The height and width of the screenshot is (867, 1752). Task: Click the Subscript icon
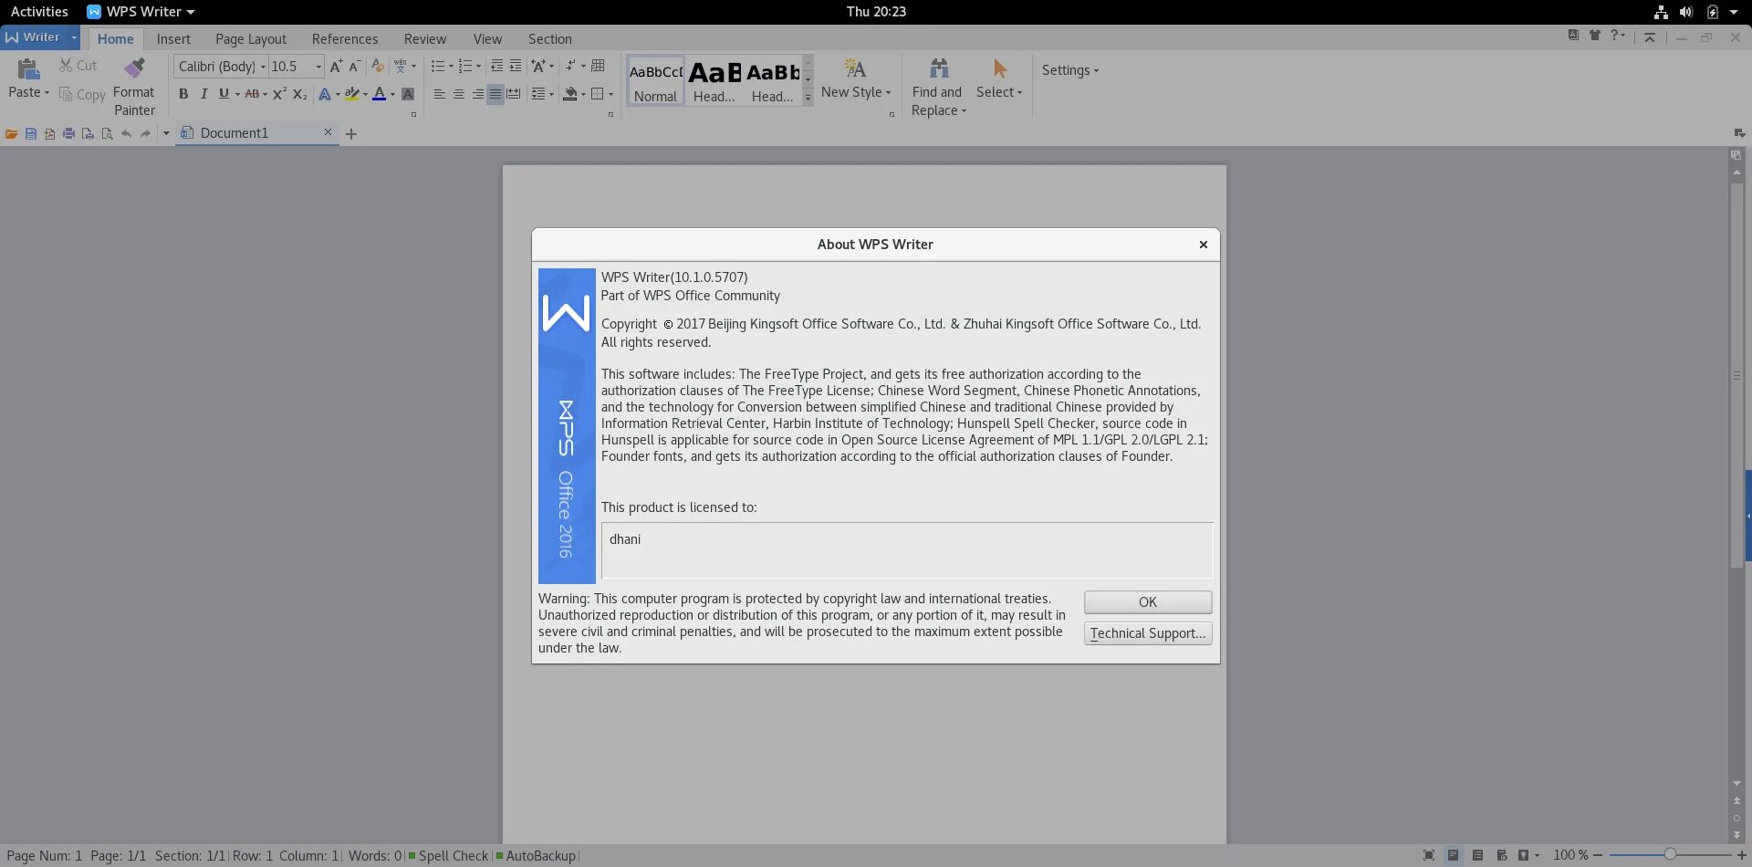(299, 94)
